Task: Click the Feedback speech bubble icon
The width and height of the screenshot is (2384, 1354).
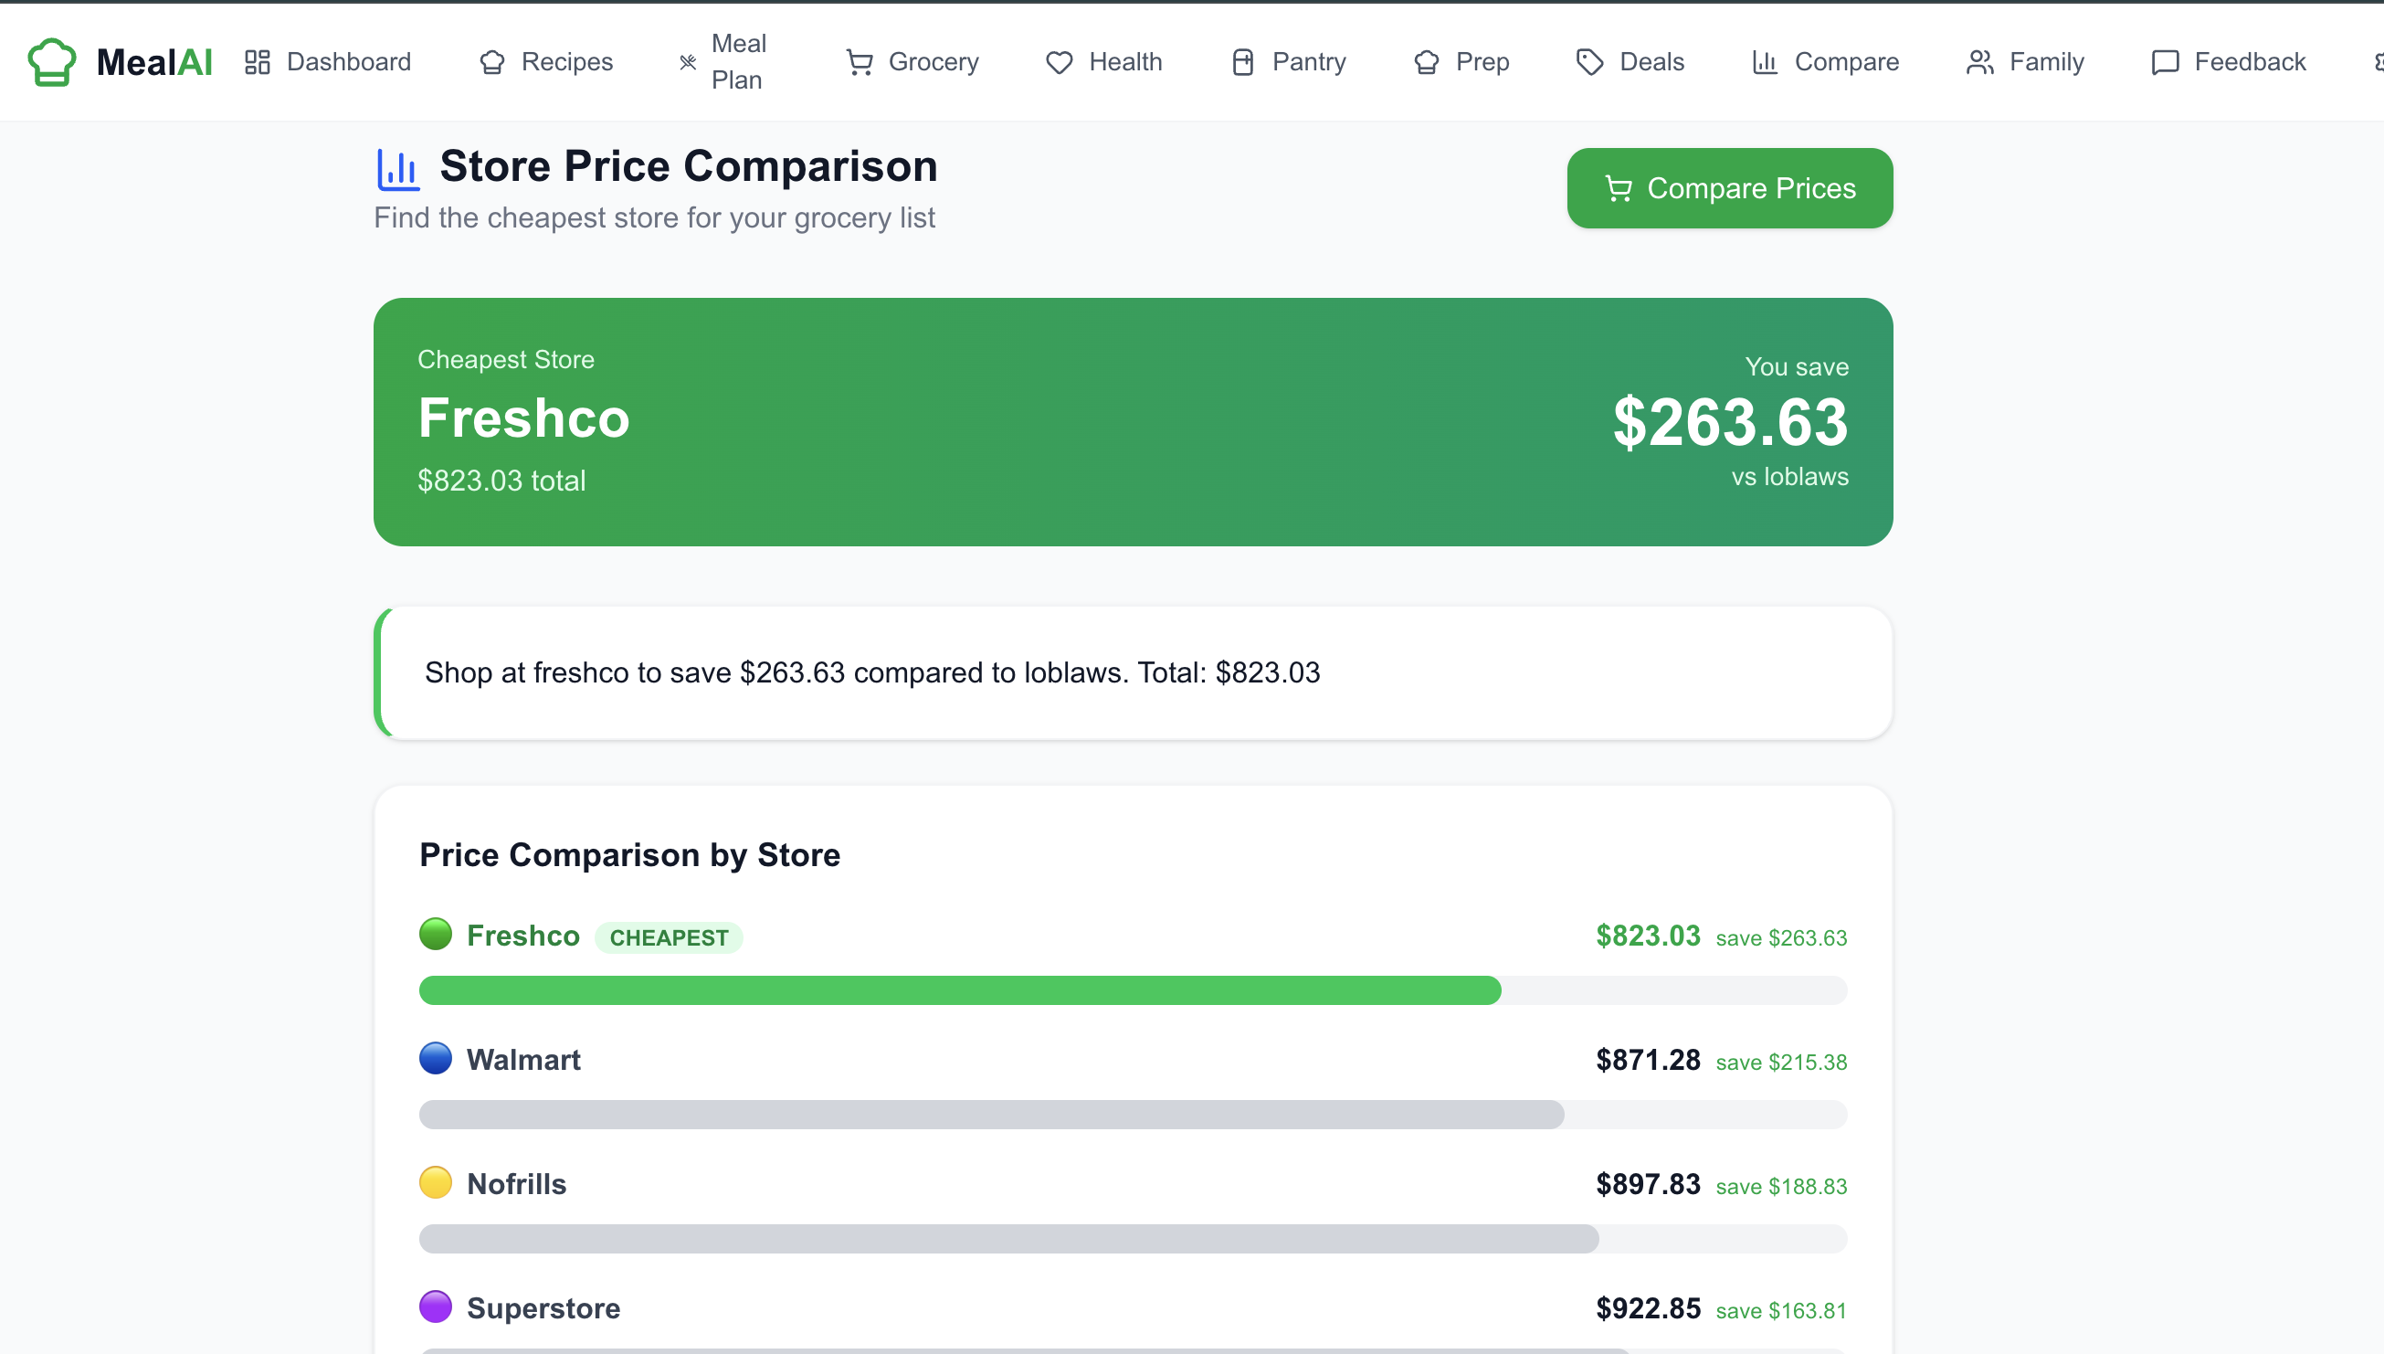Action: pos(2165,62)
